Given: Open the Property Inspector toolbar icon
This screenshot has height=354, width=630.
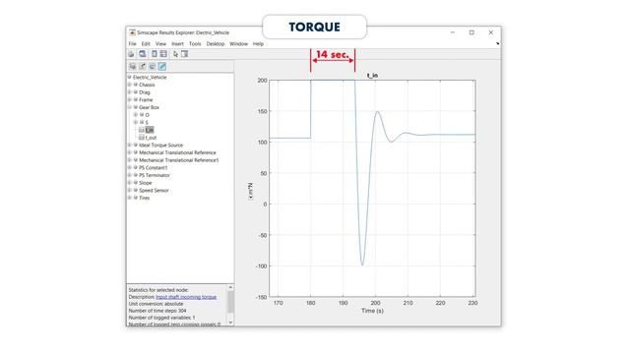Looking at the screenshot, I should [184, 54].
